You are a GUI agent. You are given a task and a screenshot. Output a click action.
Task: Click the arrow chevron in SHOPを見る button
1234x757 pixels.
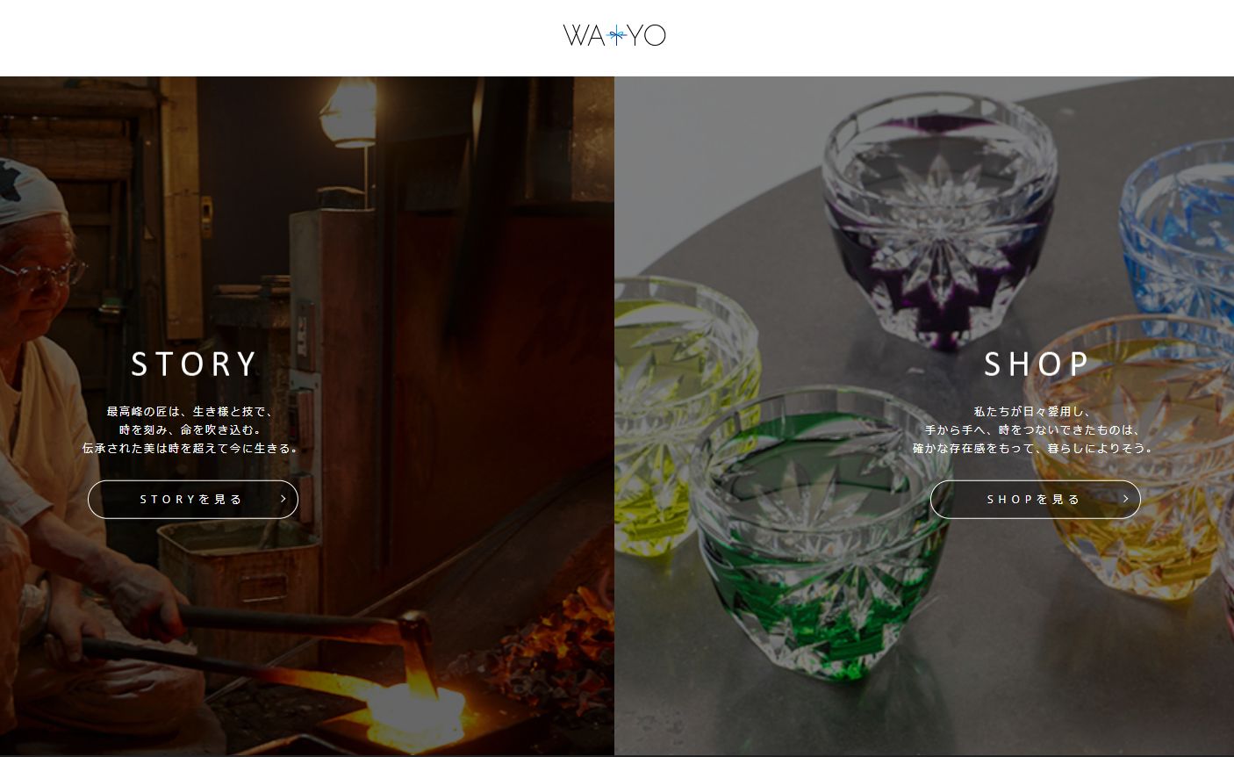pyautogui.click(x=1126, y=499)
